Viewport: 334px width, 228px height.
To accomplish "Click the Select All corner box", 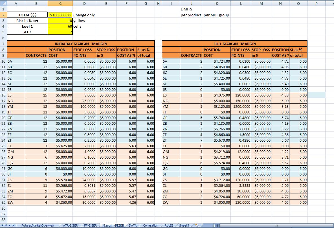I will (3, 3).
